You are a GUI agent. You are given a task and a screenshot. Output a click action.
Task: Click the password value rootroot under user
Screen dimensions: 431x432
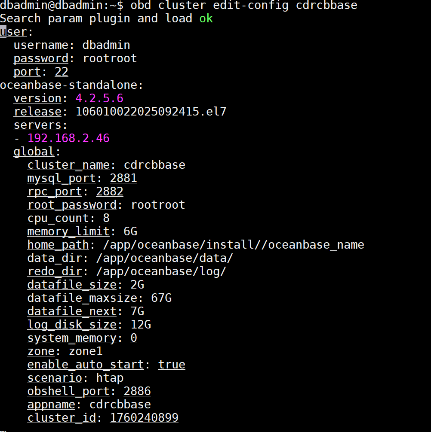(x=110, y=58)
